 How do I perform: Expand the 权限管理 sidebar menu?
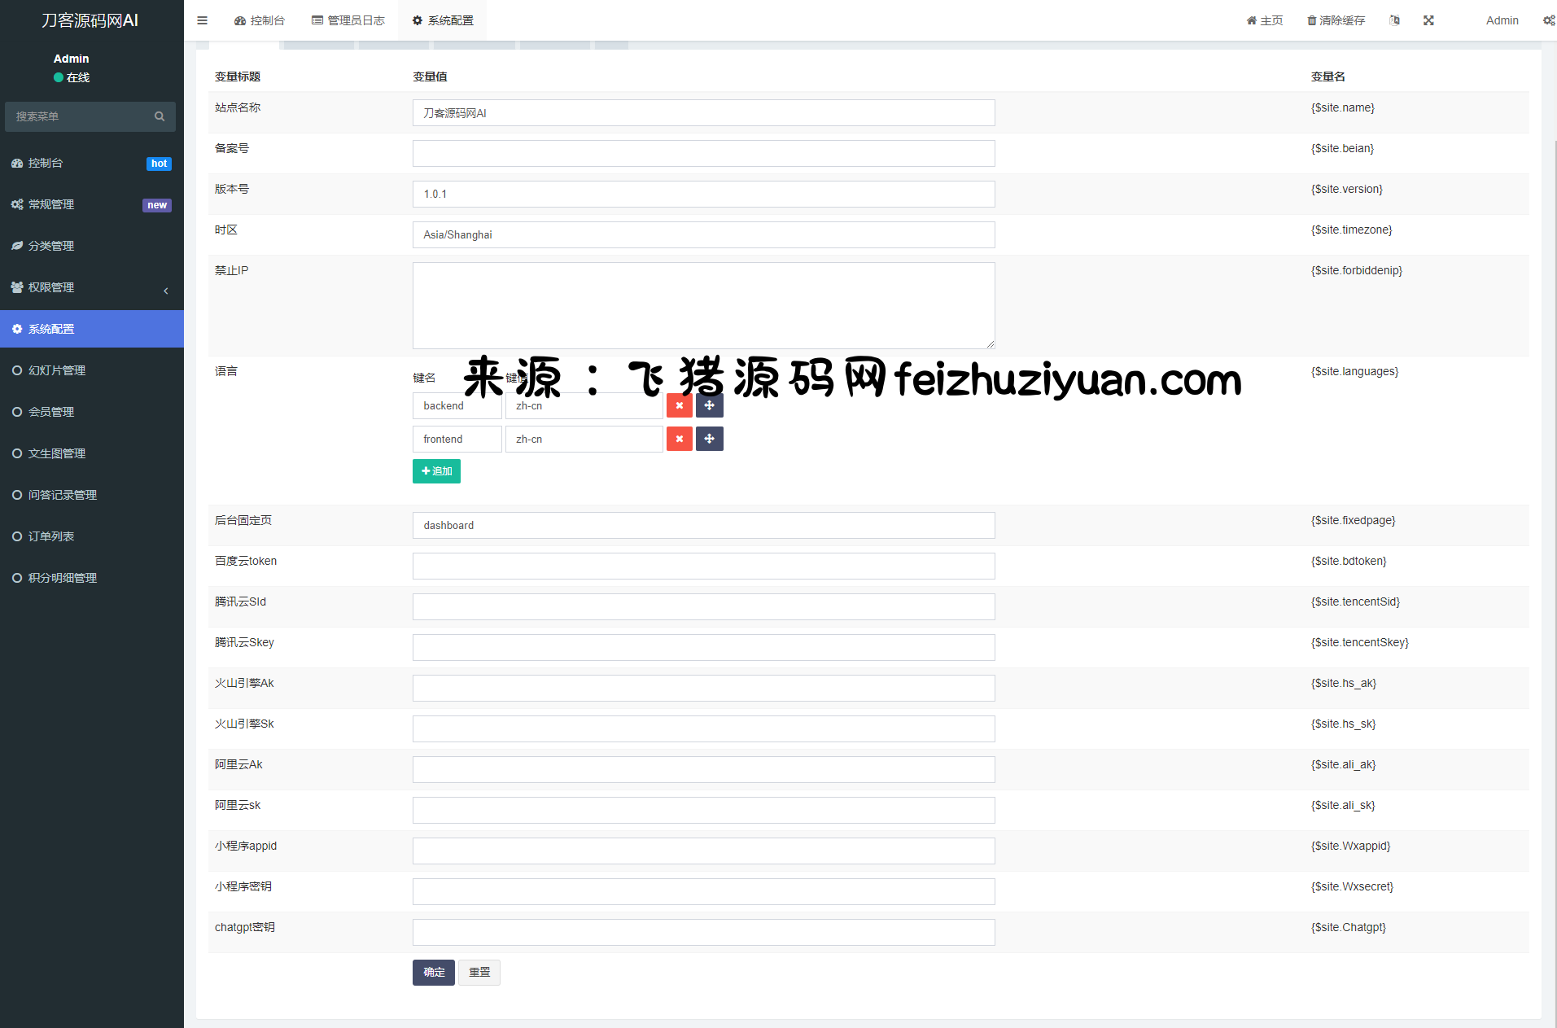91,287
